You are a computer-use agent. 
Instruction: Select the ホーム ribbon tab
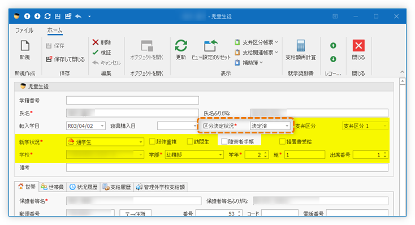[55, 31]
